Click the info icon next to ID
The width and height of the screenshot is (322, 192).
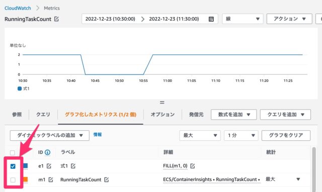47,152
